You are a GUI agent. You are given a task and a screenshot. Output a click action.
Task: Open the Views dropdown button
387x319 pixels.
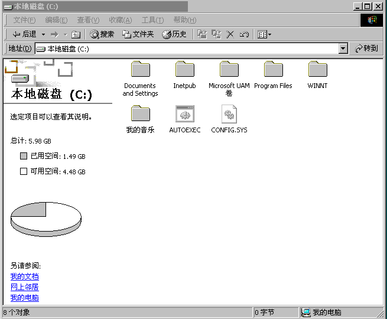coord(264,34)
